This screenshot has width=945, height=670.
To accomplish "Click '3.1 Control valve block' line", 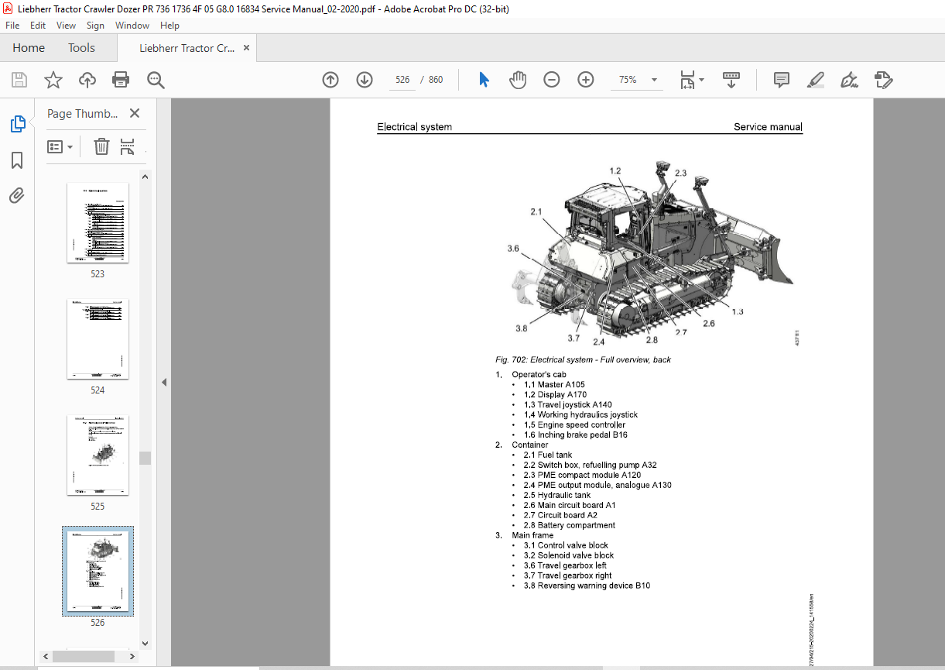I will coord(566,545).
